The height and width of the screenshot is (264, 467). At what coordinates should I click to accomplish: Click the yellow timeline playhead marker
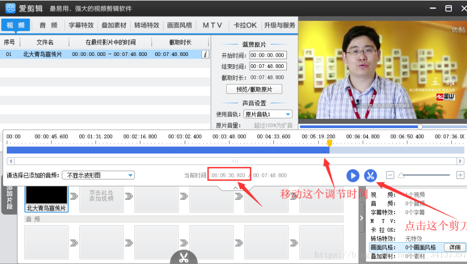[x=329, y=143]
